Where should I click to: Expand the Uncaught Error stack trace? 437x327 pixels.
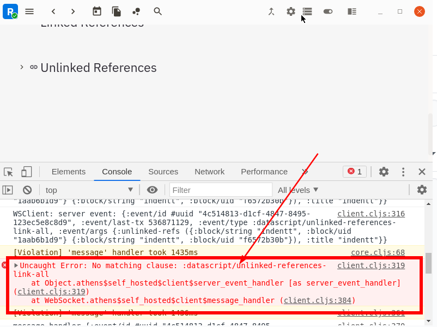(x=16, y=265)
